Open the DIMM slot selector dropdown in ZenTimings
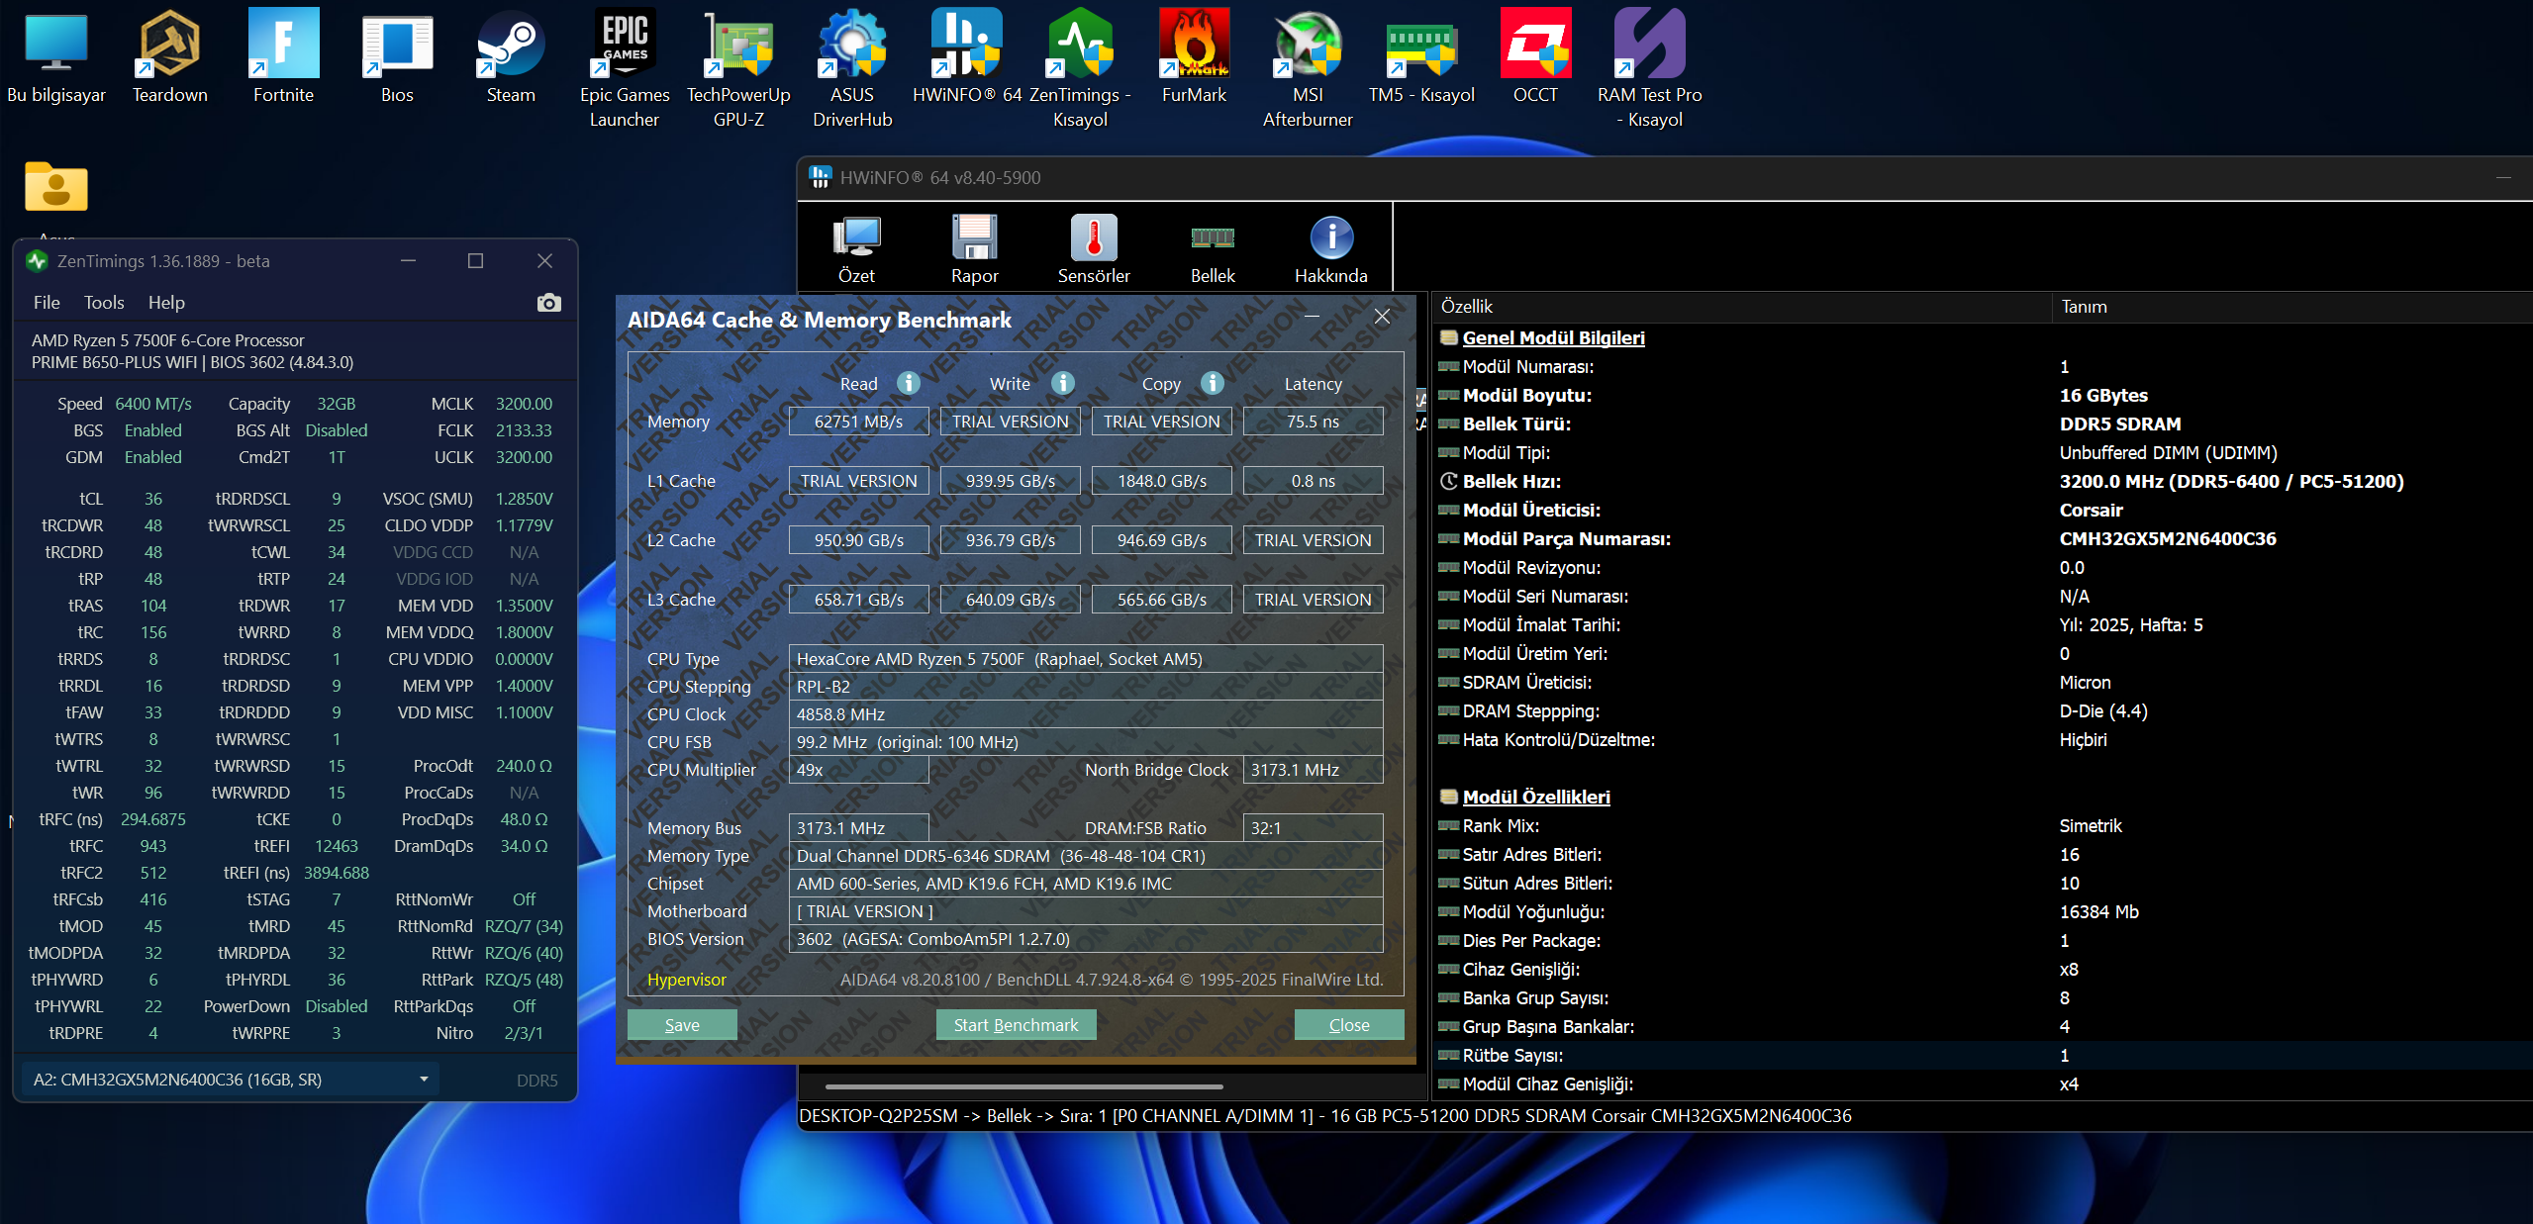 pos(231,1080)
